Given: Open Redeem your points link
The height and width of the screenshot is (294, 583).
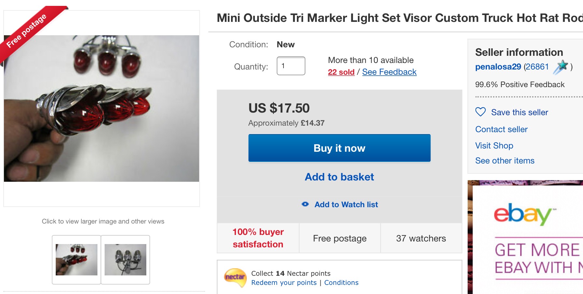Looking at the screenshot, I should pos(284,283).
